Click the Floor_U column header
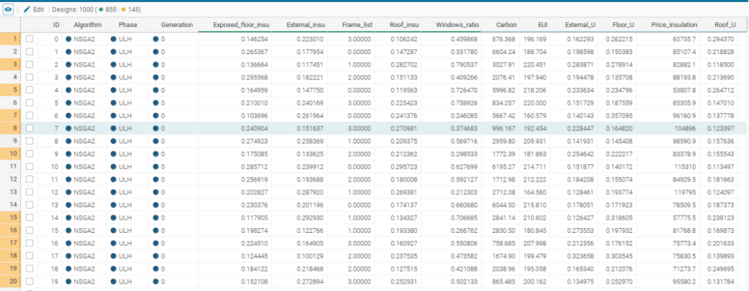Screen dimensions: 749x291 pyautogui.click(x=623, y=25)
